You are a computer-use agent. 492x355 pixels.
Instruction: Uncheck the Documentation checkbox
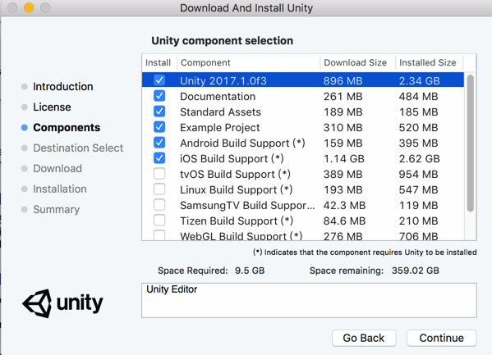159,96
